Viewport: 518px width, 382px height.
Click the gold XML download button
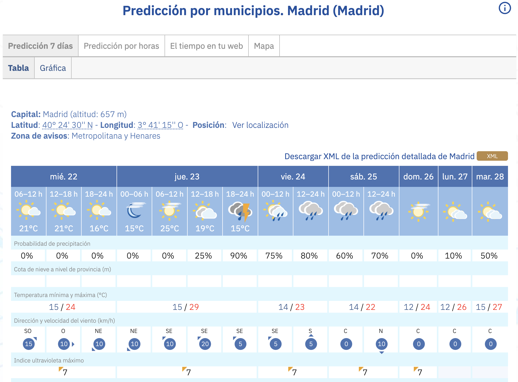coord(492,156)
